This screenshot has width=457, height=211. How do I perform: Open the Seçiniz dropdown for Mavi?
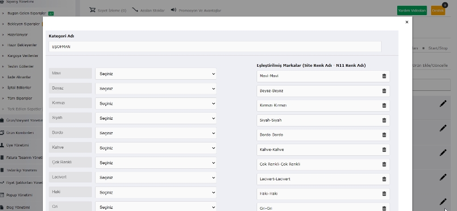tap(156, 74)
